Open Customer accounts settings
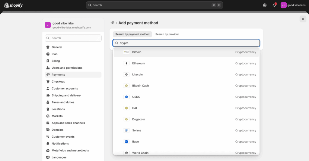Screen dimensions: 309x161 [73, 88]
